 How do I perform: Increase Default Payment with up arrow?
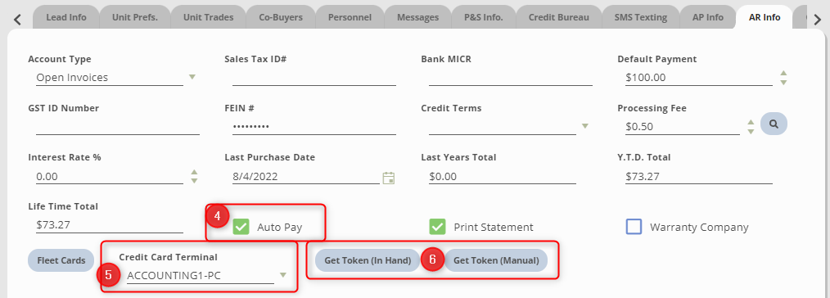(783, 73)
